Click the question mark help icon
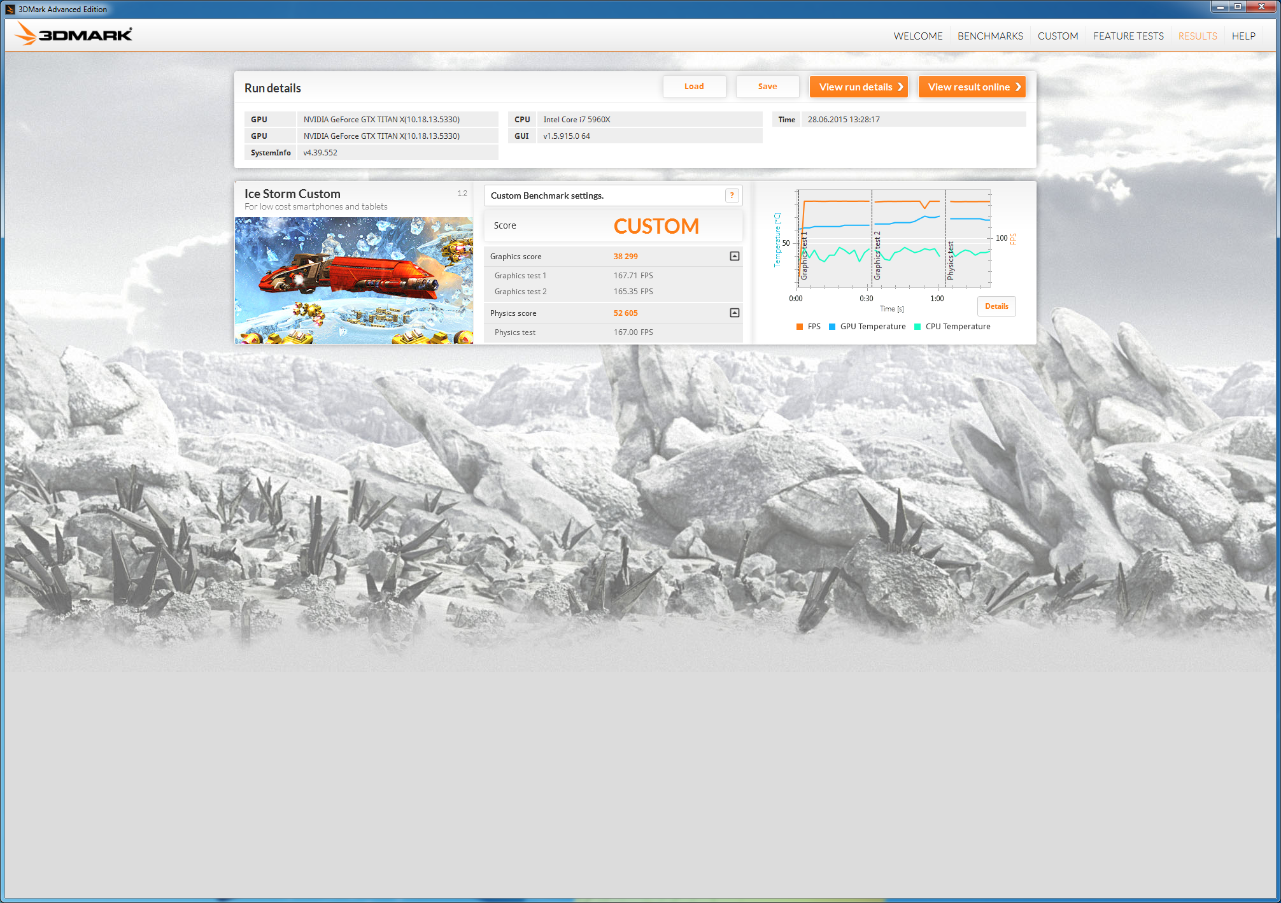Screen dimensions: 1281x903 [x=732, y=196]
